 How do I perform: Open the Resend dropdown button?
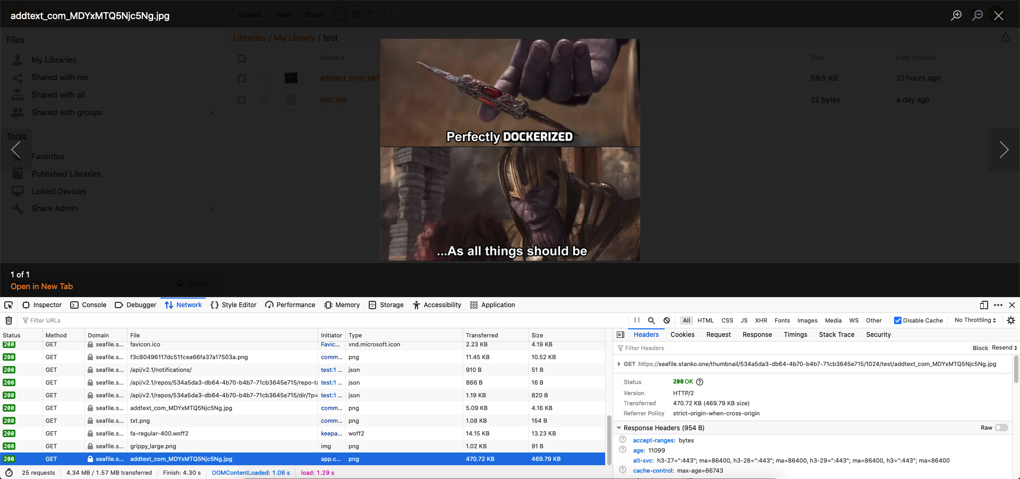coord(1004,348)
